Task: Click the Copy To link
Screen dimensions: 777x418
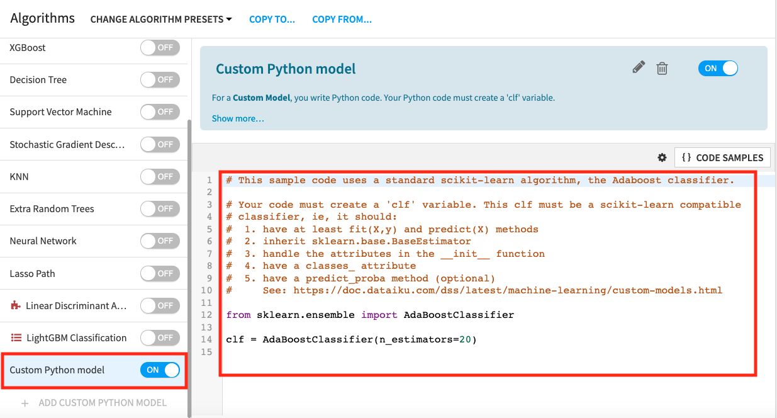Action: click(x=272, y=19)
